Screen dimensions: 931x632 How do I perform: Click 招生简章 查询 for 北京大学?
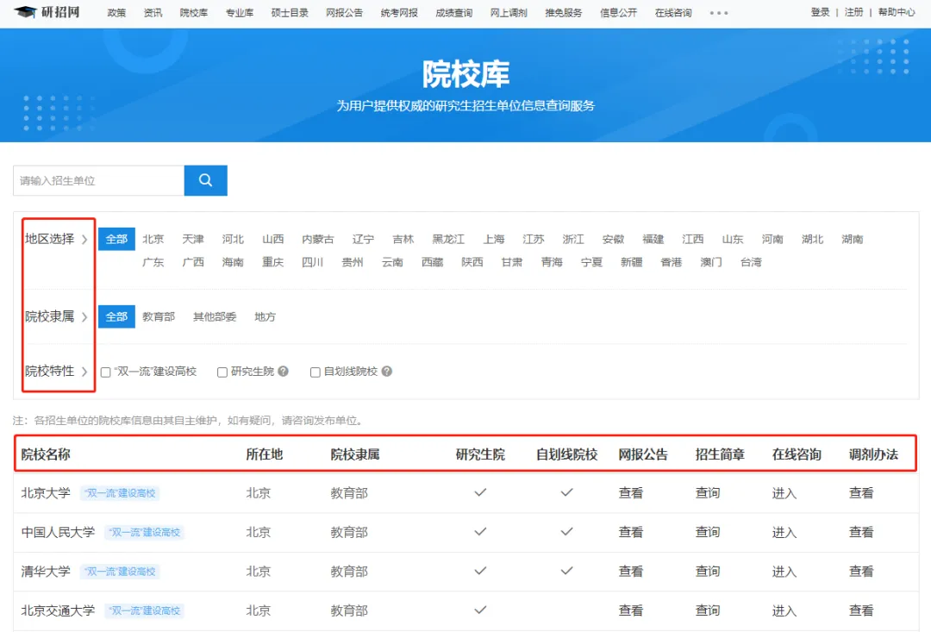708,493
